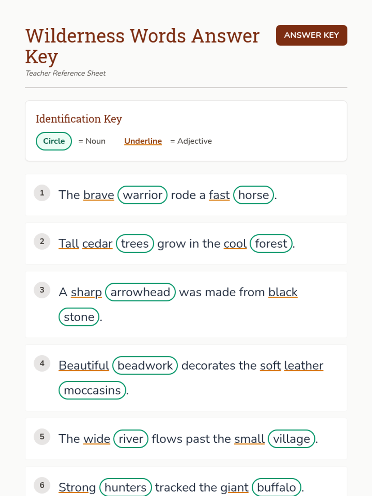Click the number 6 sentence badge
The width and height of the screenshot is (372, 496).
42,485
